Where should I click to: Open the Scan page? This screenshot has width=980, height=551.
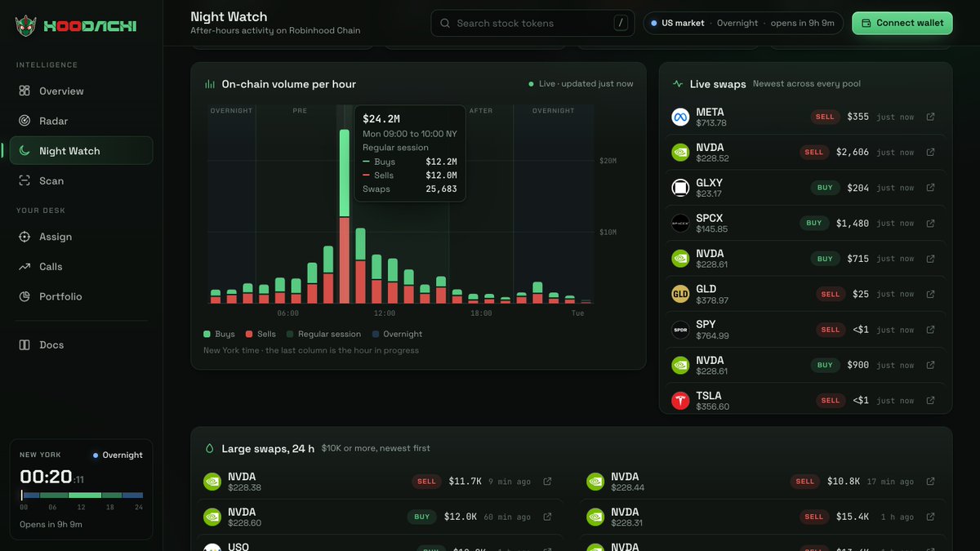coord(81,180)
